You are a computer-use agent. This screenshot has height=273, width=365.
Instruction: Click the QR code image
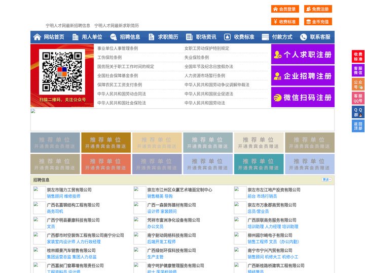62,71
